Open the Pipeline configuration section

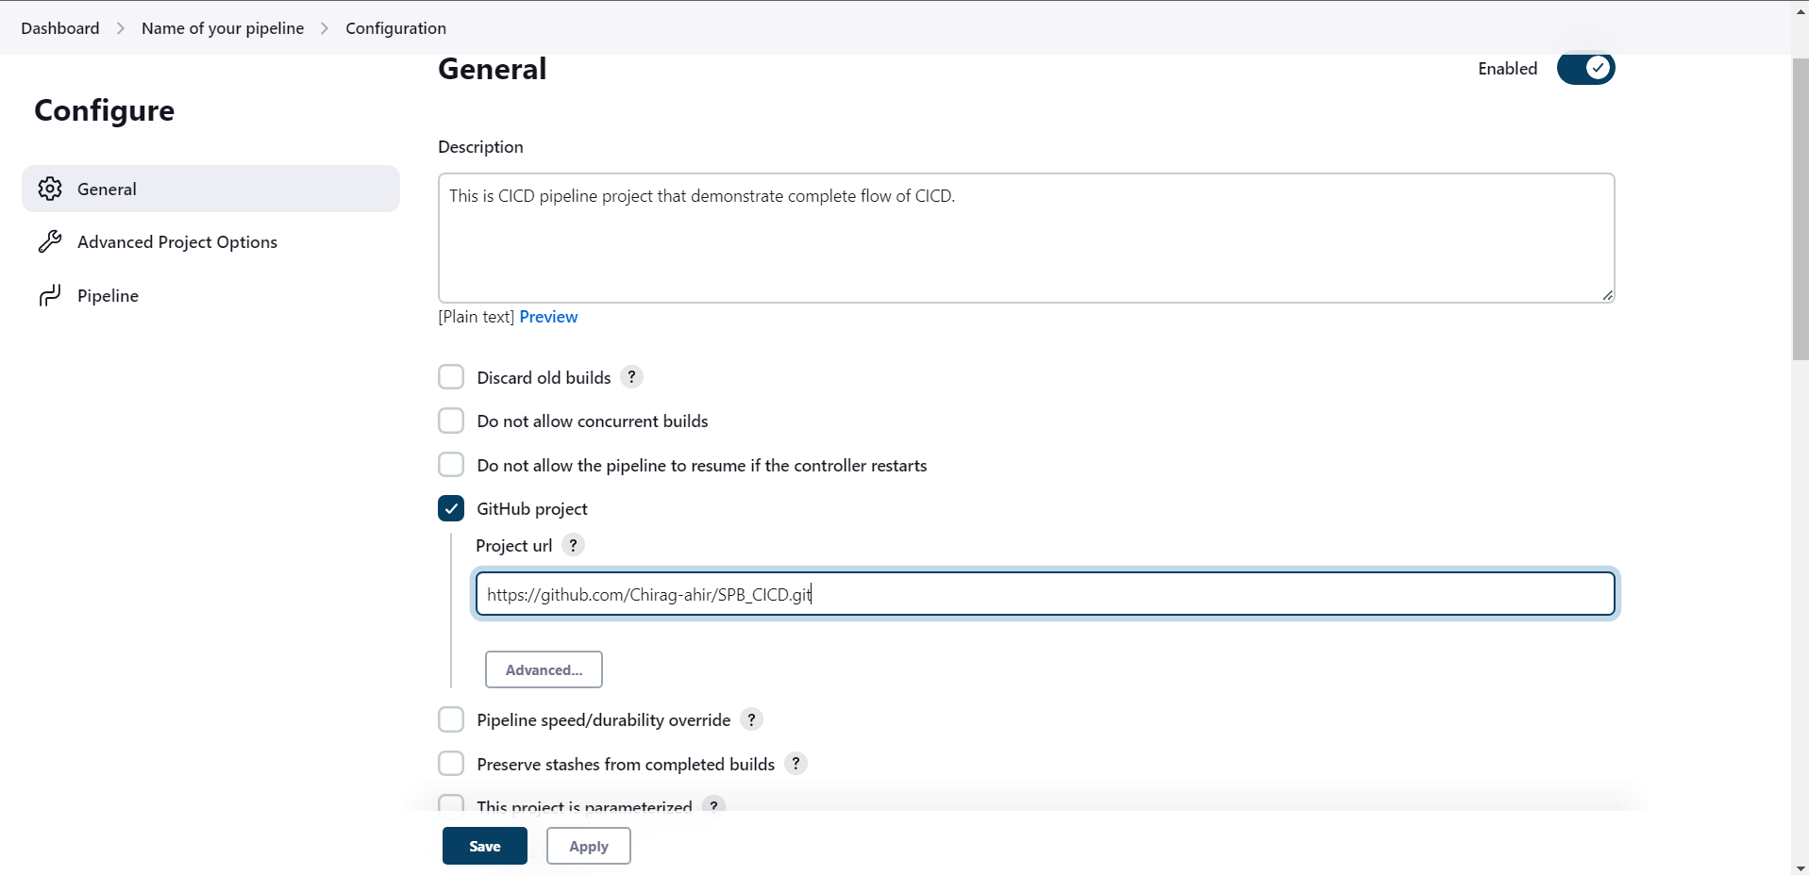(108, 295)
